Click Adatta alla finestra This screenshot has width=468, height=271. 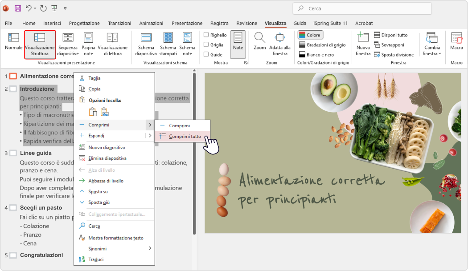click(281, 43)
